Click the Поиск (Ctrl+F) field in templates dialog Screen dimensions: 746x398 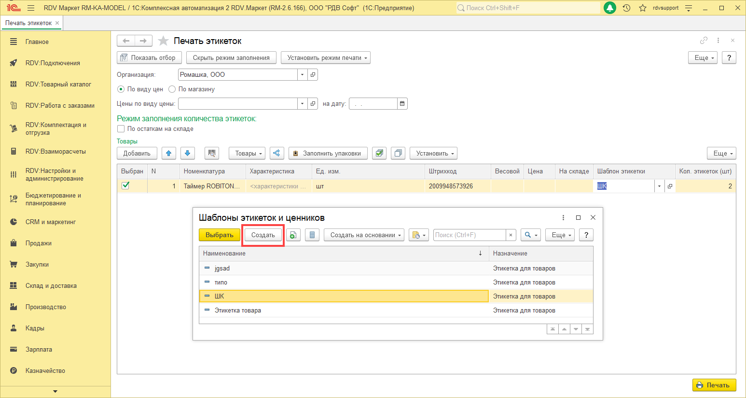coord(469,235)
